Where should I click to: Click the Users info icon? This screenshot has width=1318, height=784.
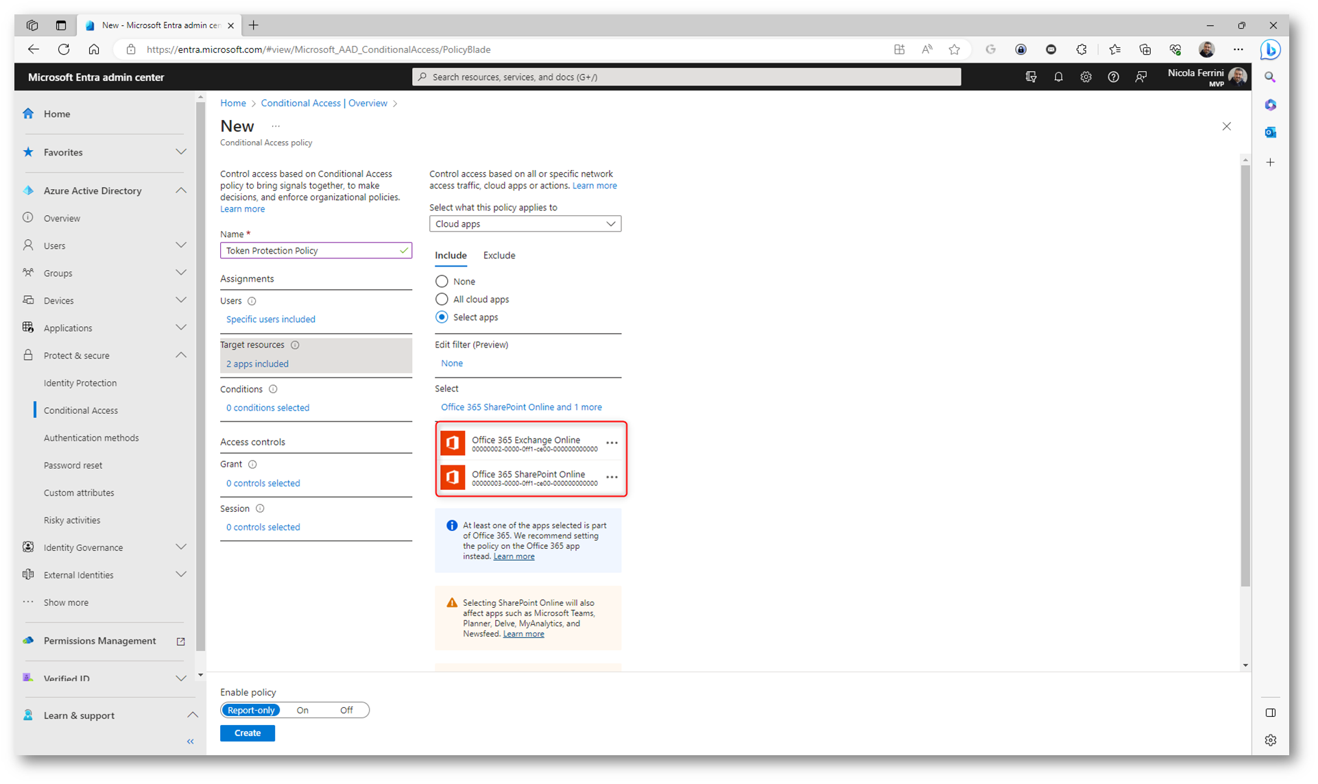click(252, 301)
